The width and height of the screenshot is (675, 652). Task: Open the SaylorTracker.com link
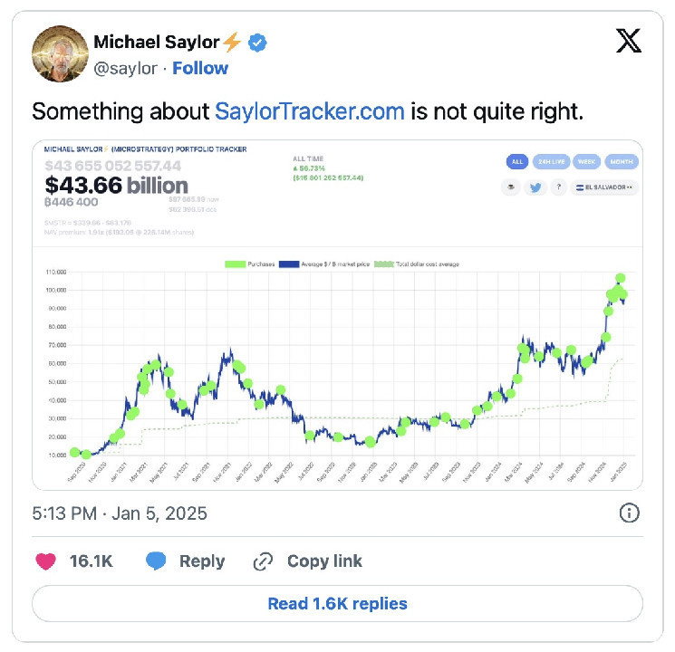pyautogui.click(x=309, y=111)
